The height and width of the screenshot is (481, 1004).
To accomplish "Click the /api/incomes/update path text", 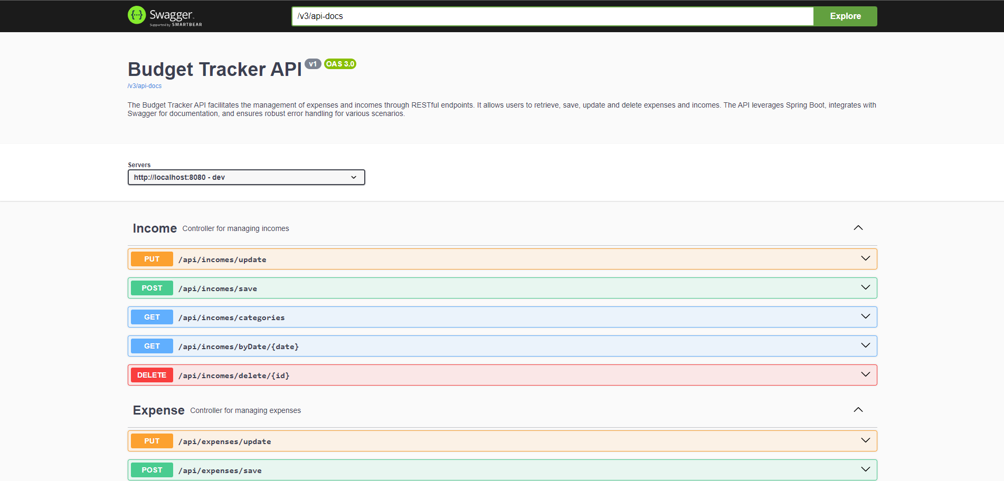I will [222, 259].
